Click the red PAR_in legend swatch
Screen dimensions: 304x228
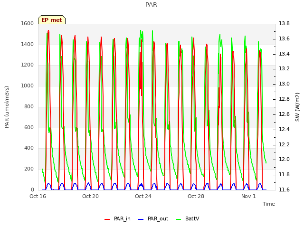click(x=107, y=219)
